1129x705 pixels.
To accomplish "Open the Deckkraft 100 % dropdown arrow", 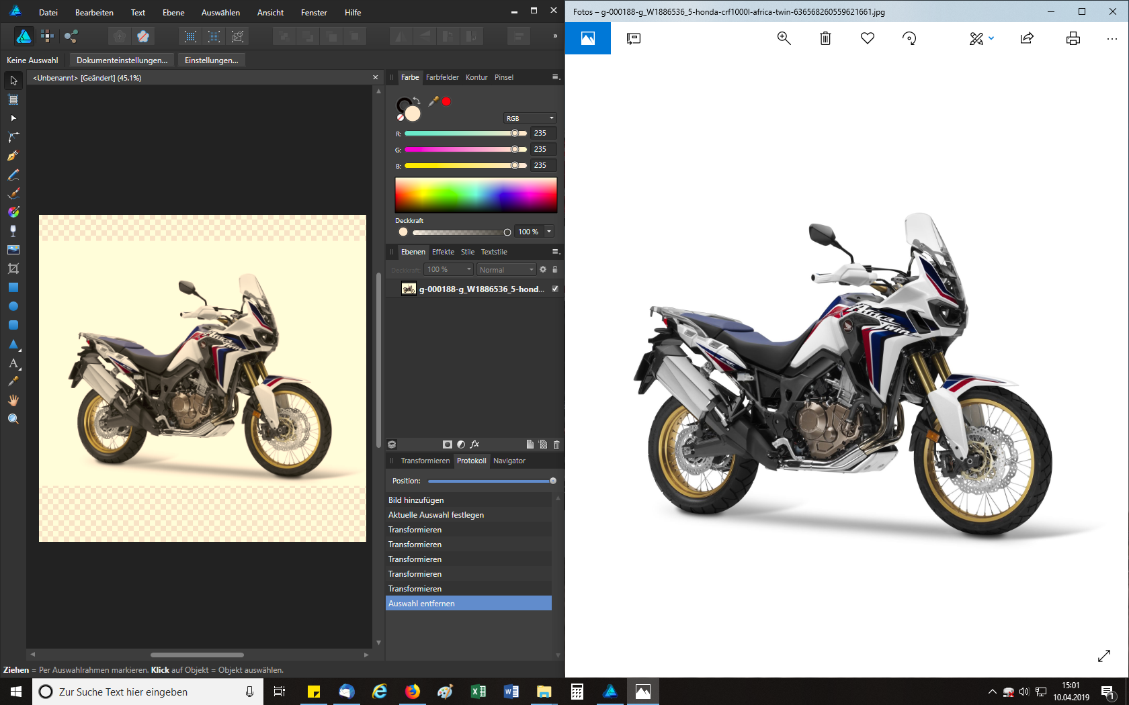I will click(x=549, y=232).
